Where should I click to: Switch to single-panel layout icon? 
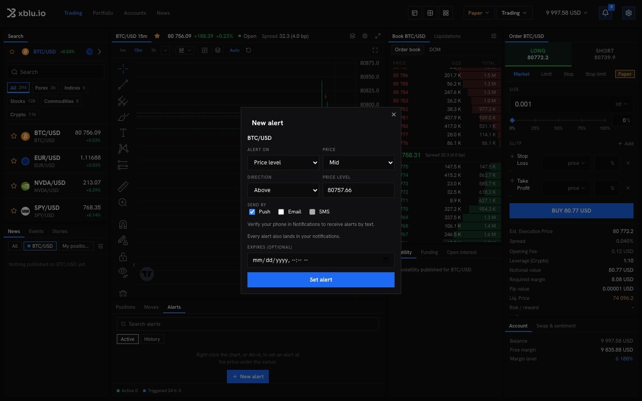[x=415, y=13]
